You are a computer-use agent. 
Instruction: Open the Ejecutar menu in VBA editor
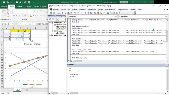point(100,9)
